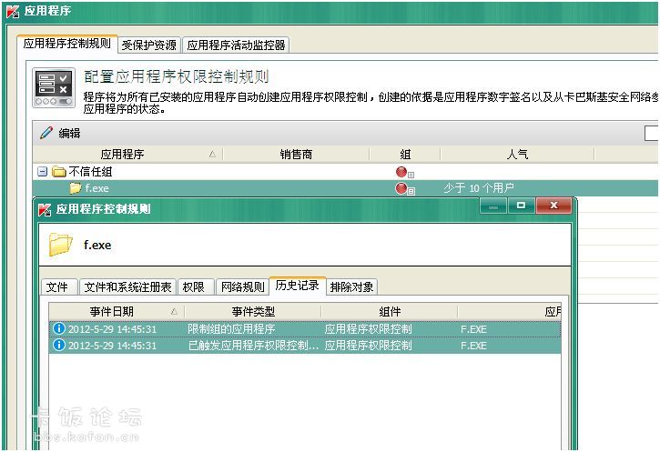The image size is (660, 452).
Task: Click 少于 10 个用户 popularity cell
Action: pyautogui.click(x=479, y=188)
